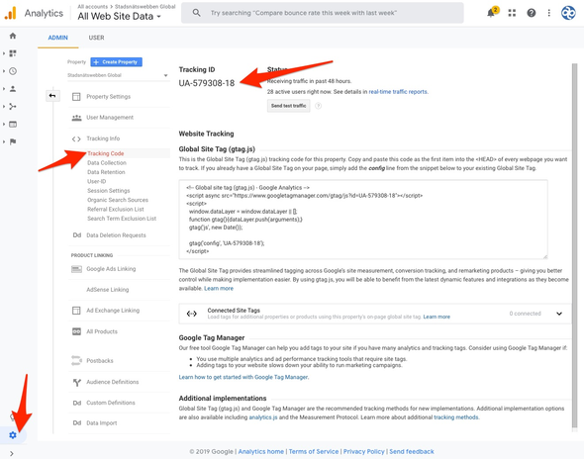Expand Acquisition sidebar arrow
584x459 pixels.
click(x=4, y=107)
